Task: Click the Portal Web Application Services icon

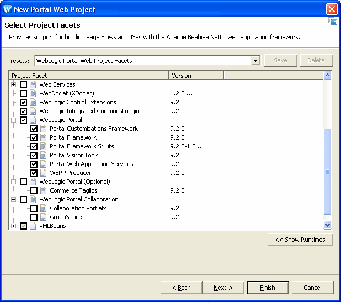Action: click(43, 164)
